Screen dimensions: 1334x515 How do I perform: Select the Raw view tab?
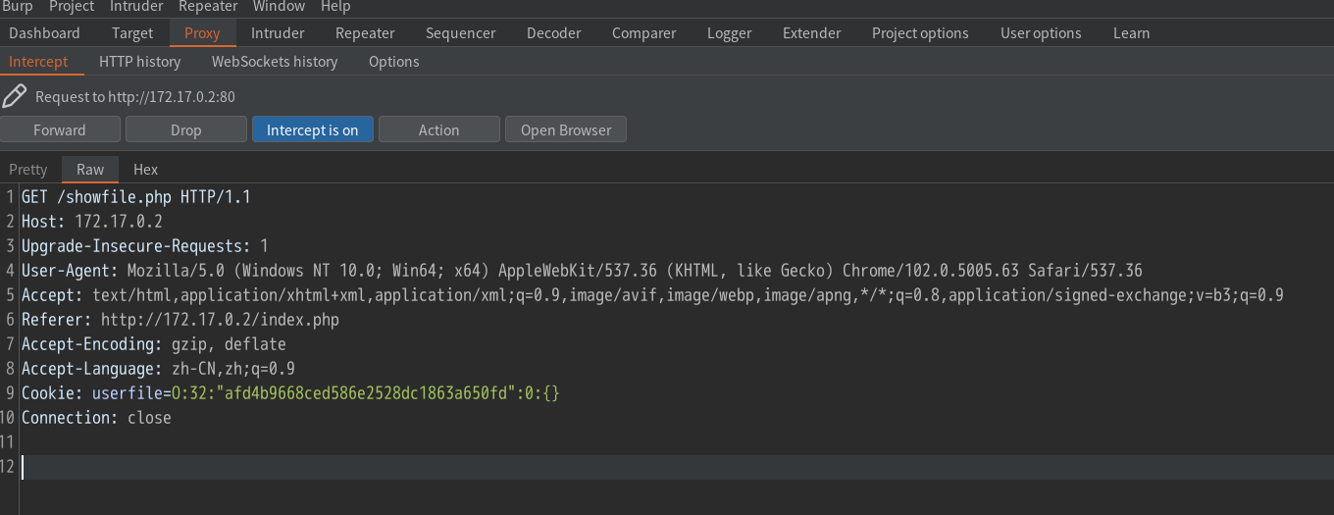pos(90,170)
